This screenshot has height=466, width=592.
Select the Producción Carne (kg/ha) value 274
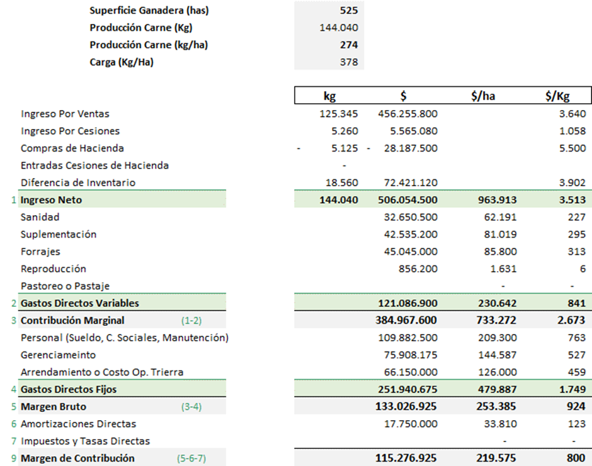[x=348, y=45]
